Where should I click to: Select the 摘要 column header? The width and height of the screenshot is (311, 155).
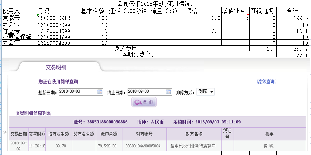pyautogui.click(x=269, y=134)
